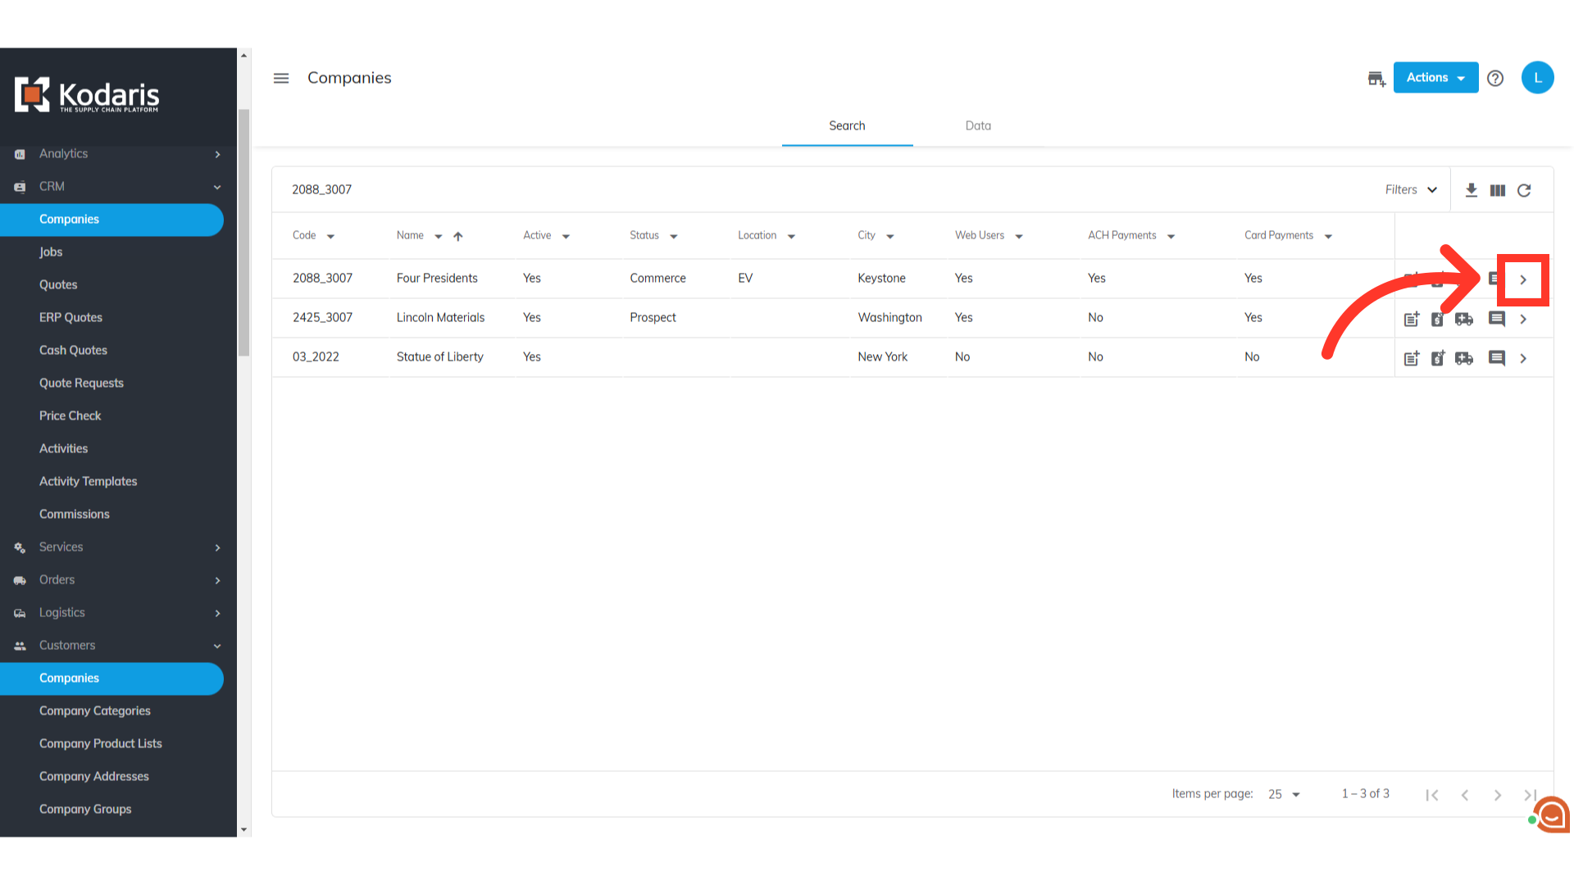This screenshot has height=885, width=1574.
Task: Create activity note icon for Statue of Liberty
Action: tap(1412, 358)
